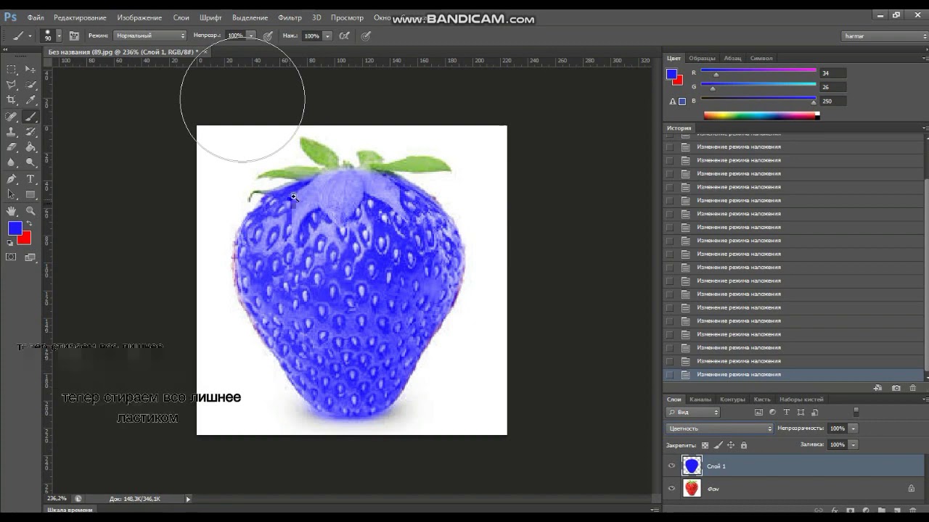Select the Horizontal Type tool
Screen dimensions: 929x522
(30, 179)
